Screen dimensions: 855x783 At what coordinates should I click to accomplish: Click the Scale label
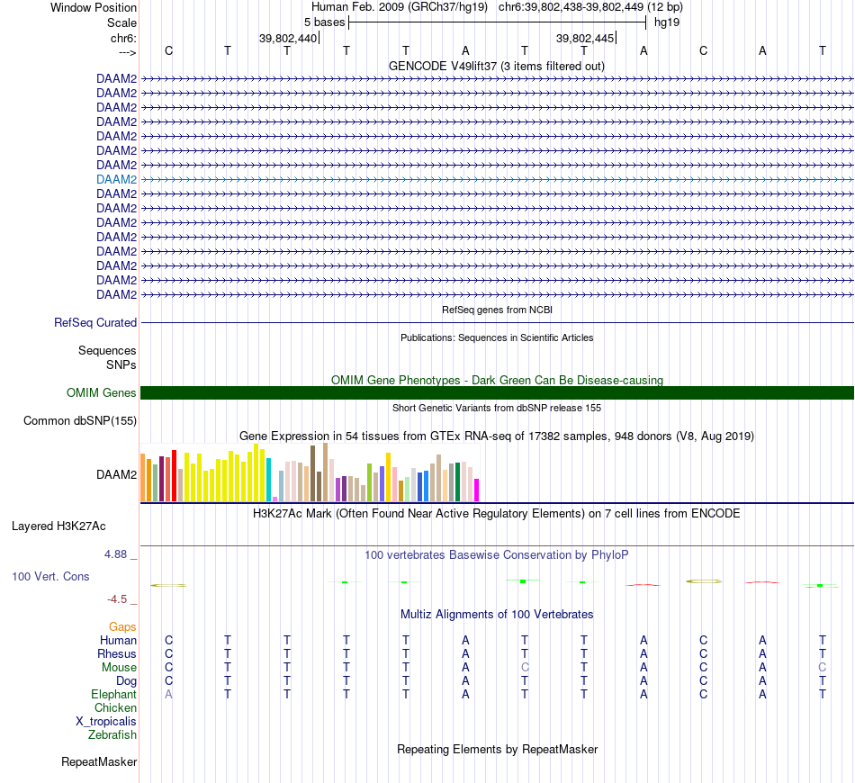click(121, 22)
